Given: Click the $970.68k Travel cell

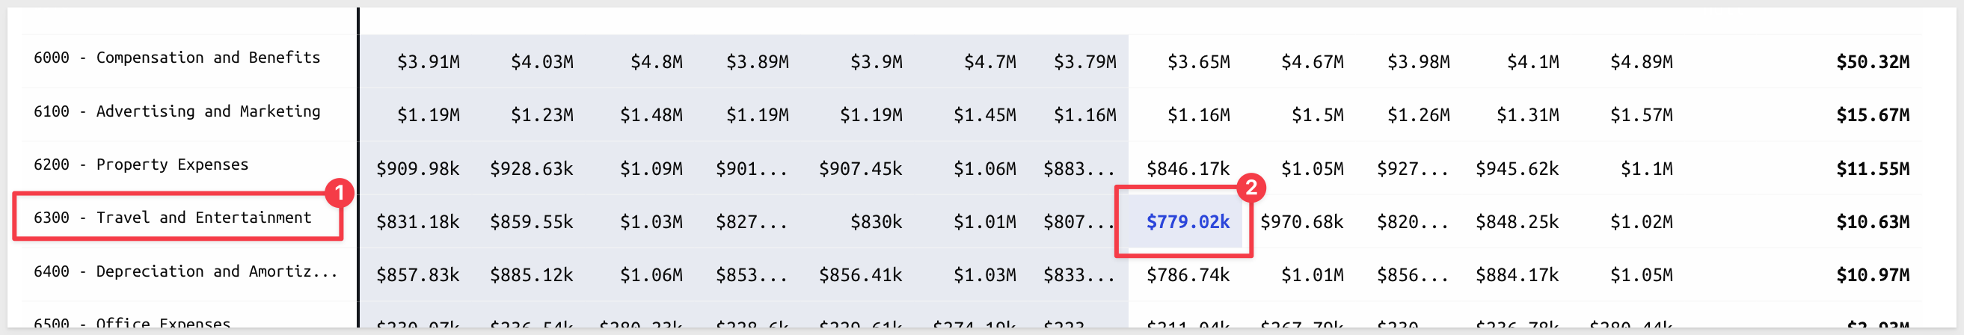Looking at the screenshot, I should point(1301,222).
